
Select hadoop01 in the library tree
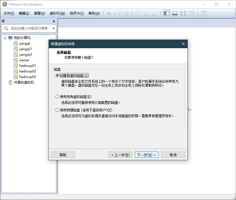pos(28,66)
